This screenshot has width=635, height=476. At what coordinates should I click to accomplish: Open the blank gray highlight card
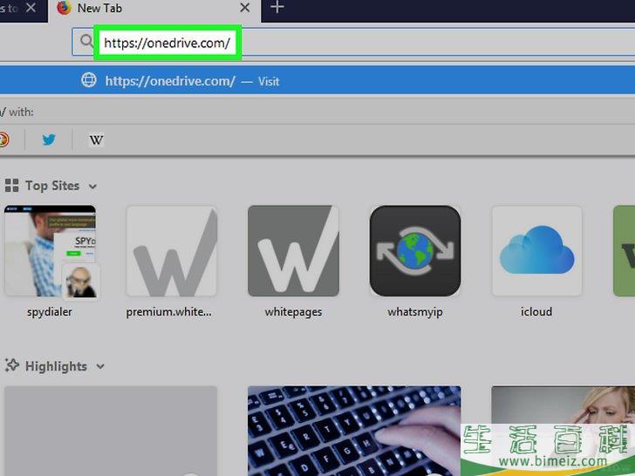tap(111, 431)
